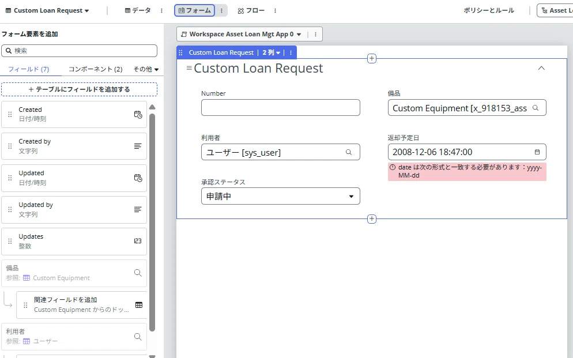The image size is (573, 358).
Task: Click the 返却予定日 date input field
Action: [x=467, y=152]
